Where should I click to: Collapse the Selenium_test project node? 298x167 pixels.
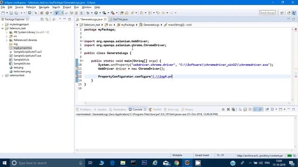2,28
